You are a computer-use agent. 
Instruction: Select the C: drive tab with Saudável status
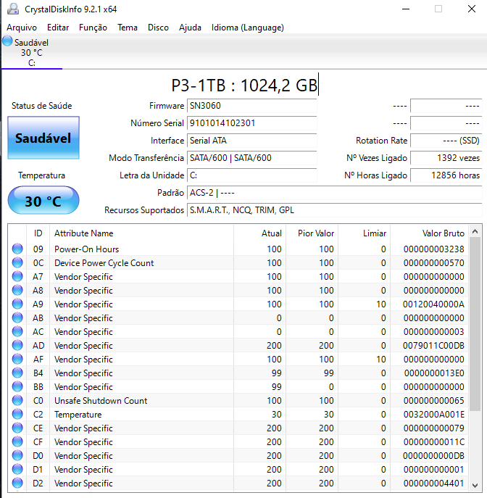32,52
